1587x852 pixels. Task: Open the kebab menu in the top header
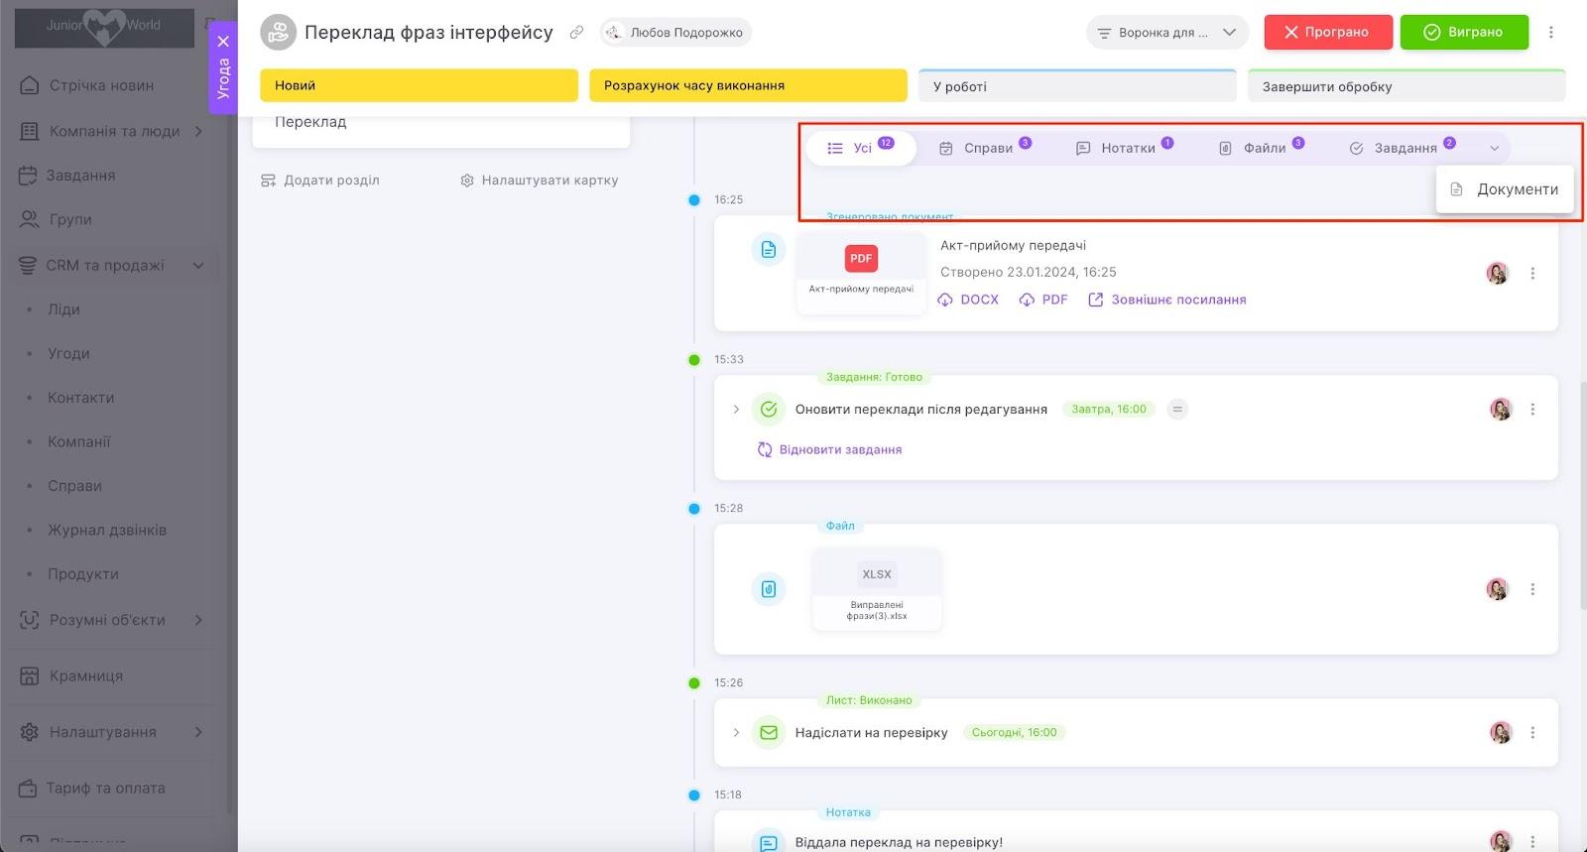(x=1551, y=33)
